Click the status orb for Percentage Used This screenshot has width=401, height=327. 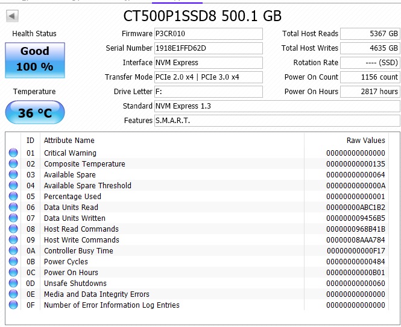click(x=13, y=196)
